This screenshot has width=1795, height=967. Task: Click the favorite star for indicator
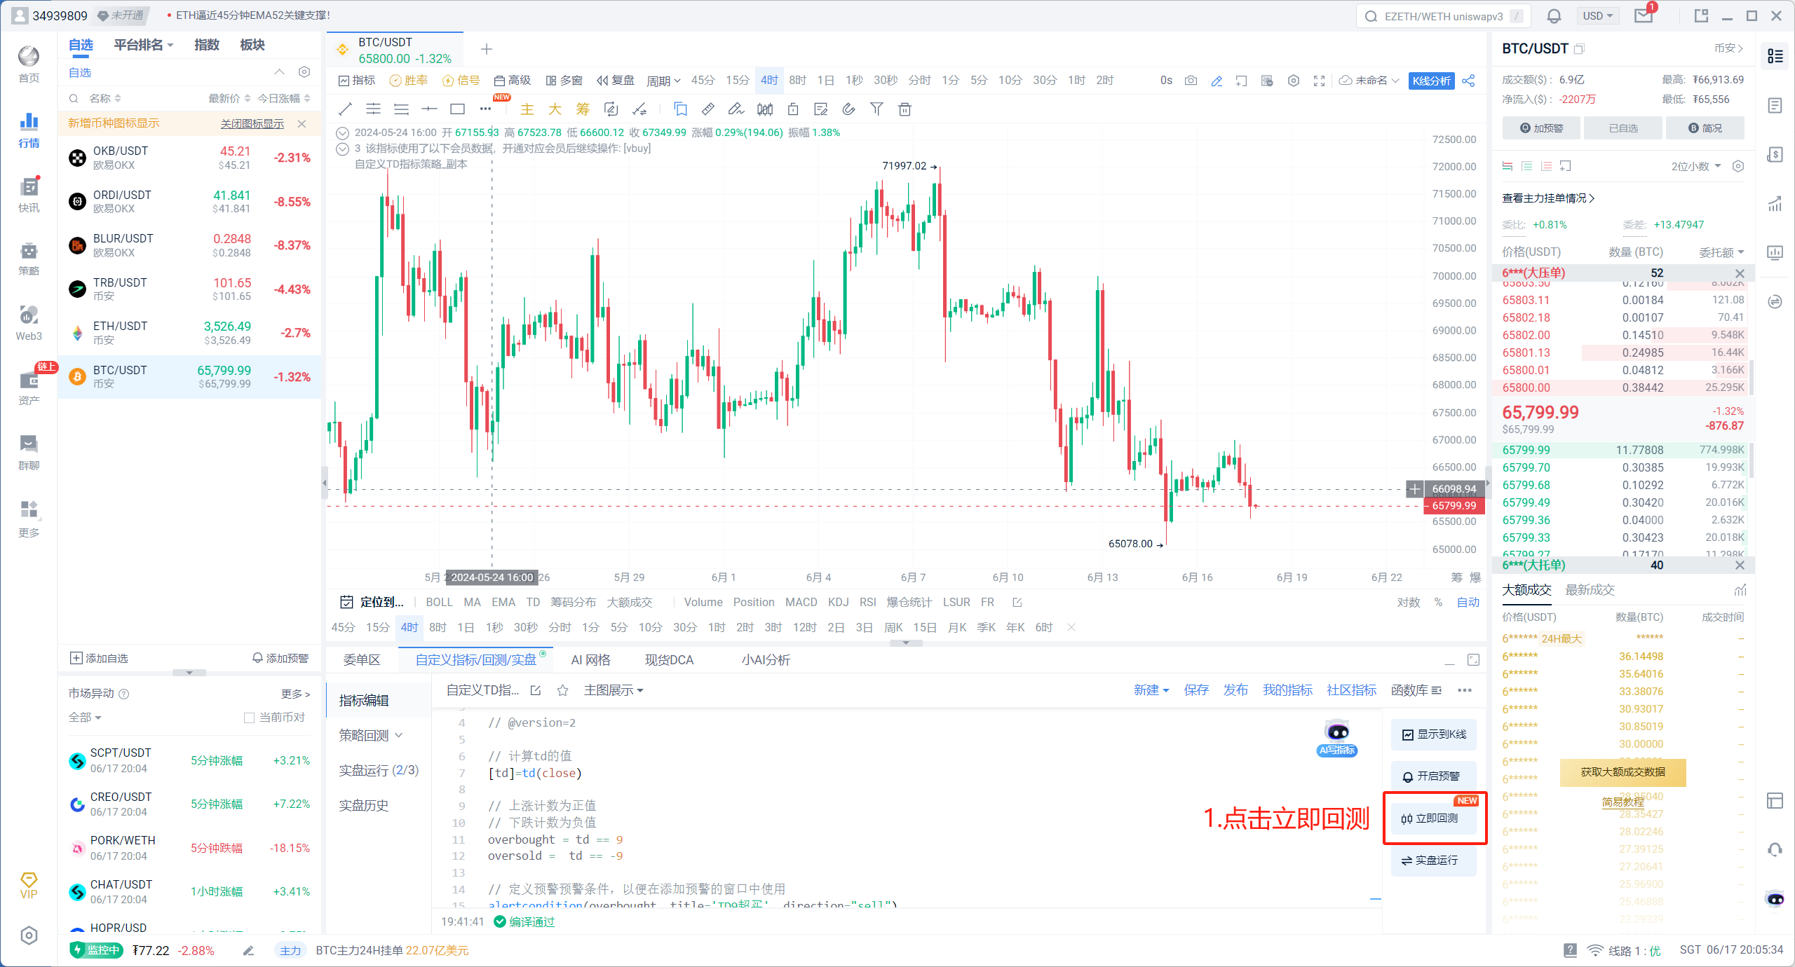pyautogui.click(x=562, y=690)
